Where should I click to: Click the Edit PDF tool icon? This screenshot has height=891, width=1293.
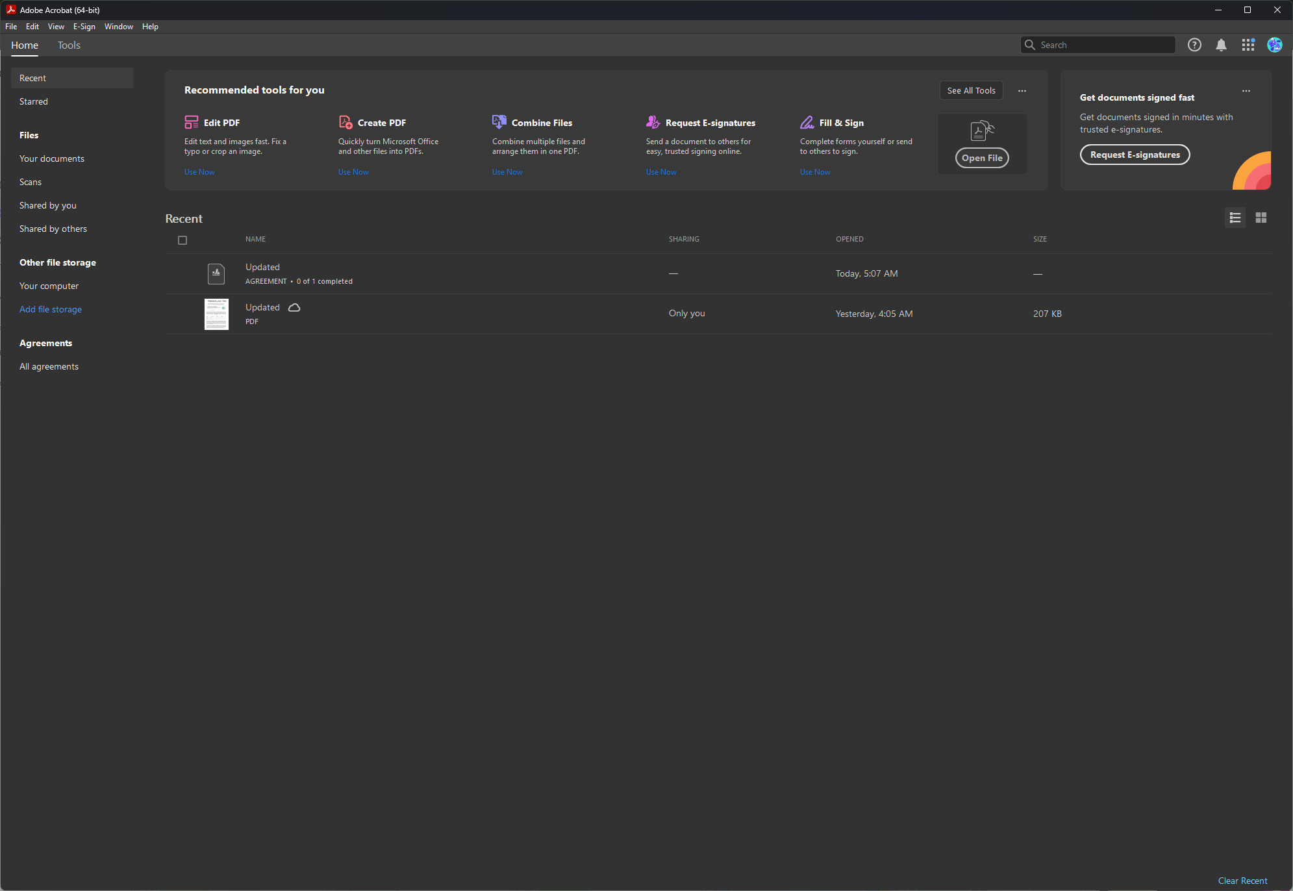click(x=191, y=122)
